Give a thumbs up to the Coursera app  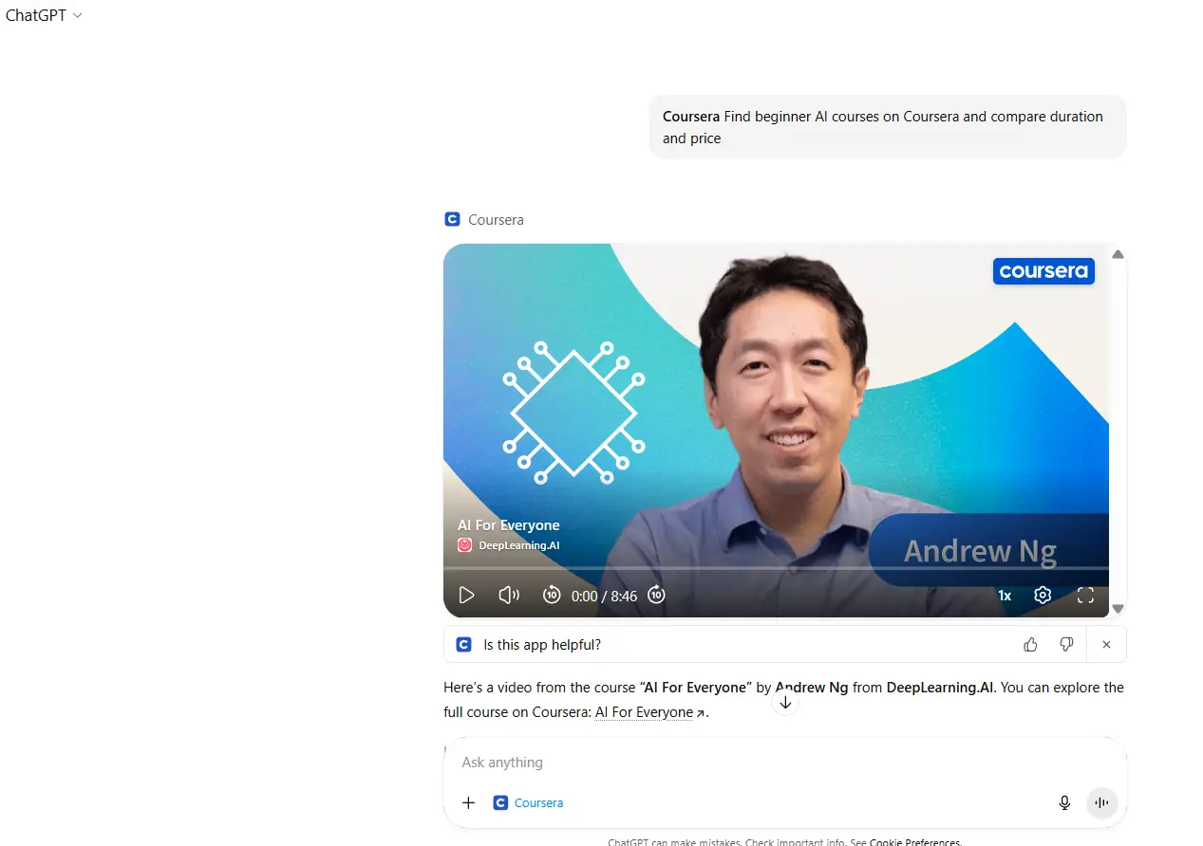pyautogui.click(x=1030, y=644)
